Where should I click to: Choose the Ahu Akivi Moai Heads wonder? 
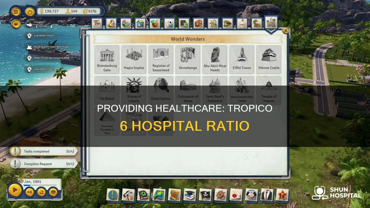[215, 60]
